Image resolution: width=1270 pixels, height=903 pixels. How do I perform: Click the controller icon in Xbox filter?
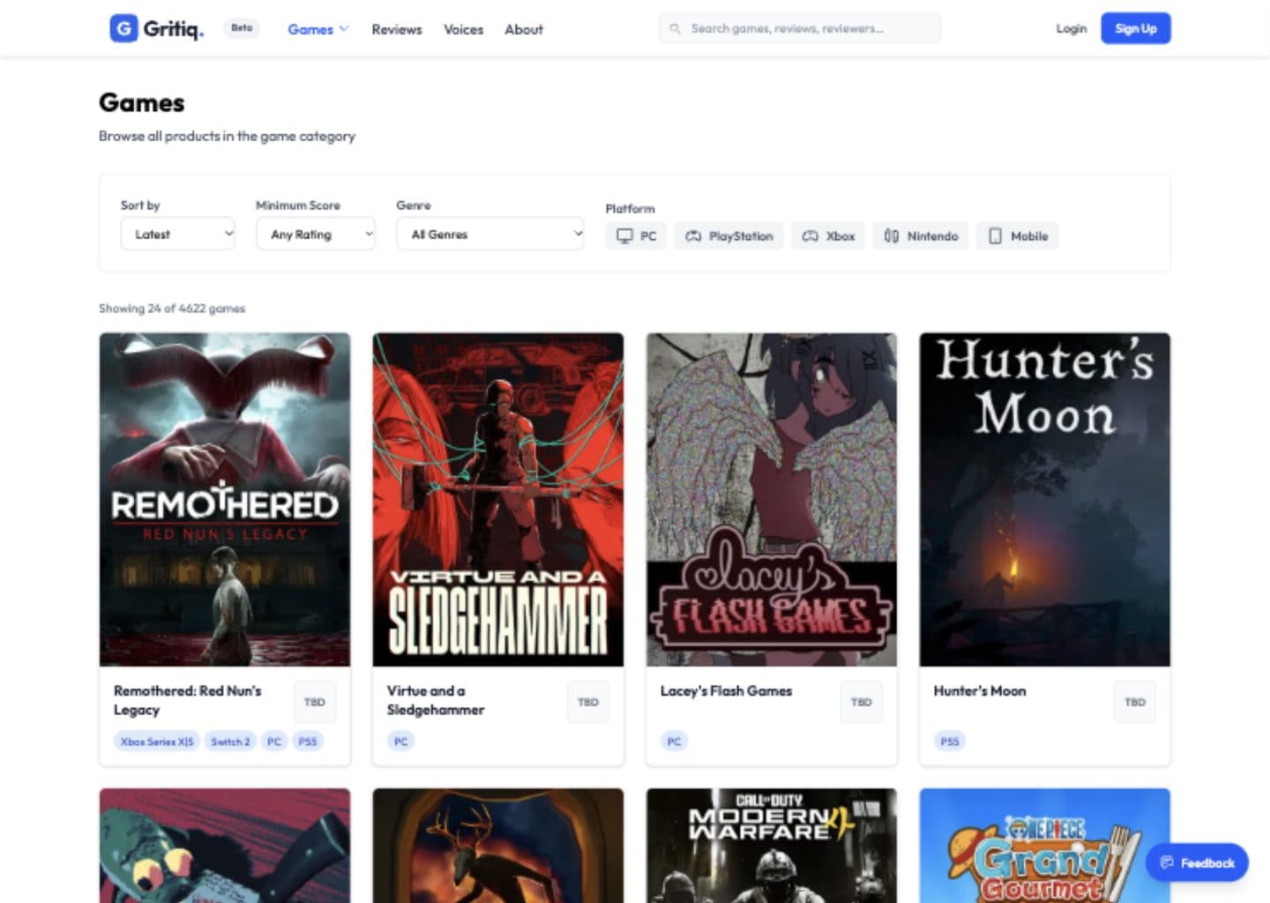coord(810,236)
